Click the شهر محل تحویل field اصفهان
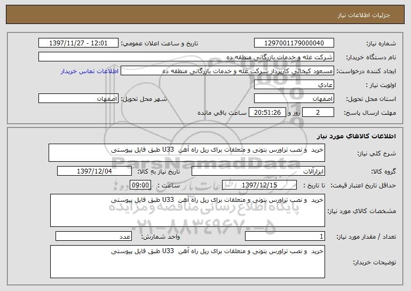This screenshot has width=411, height=291. click(78, 99)
